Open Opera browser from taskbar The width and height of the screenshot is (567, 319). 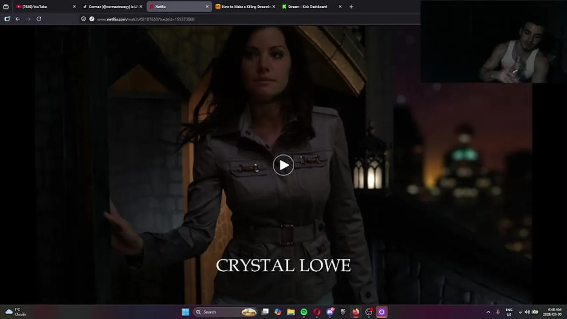(x=317, y=312)
